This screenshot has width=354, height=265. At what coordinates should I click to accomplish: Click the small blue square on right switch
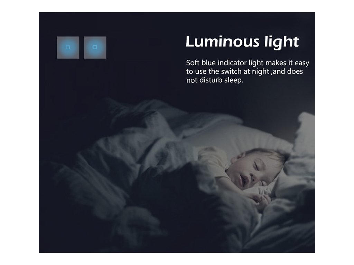pyautogui.click(x=95, y=47)
